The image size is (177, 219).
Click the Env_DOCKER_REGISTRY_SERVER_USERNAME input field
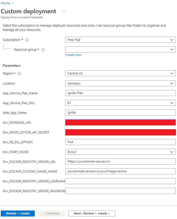click(120, 181)
